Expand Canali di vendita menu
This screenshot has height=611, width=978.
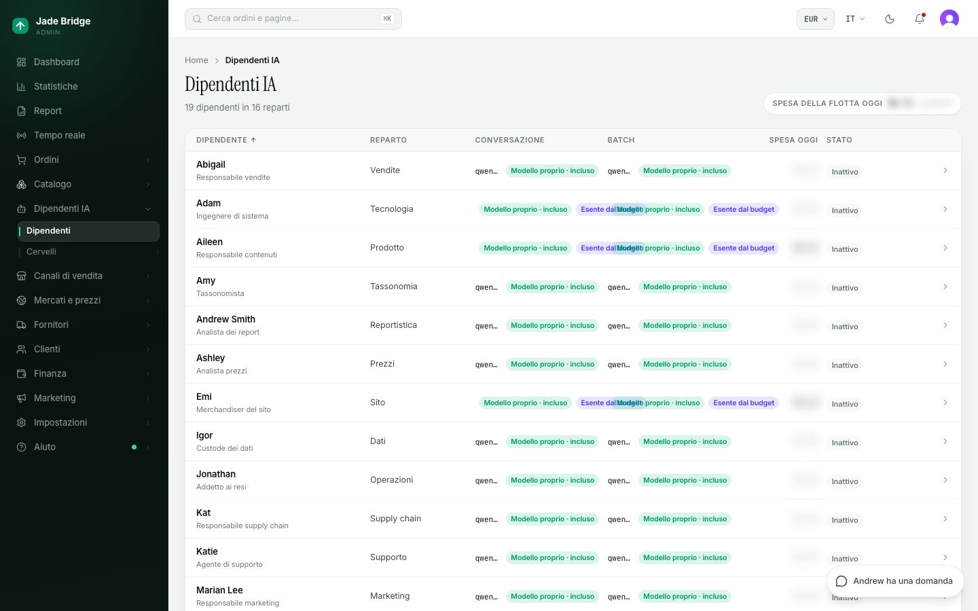click(84, 276)
